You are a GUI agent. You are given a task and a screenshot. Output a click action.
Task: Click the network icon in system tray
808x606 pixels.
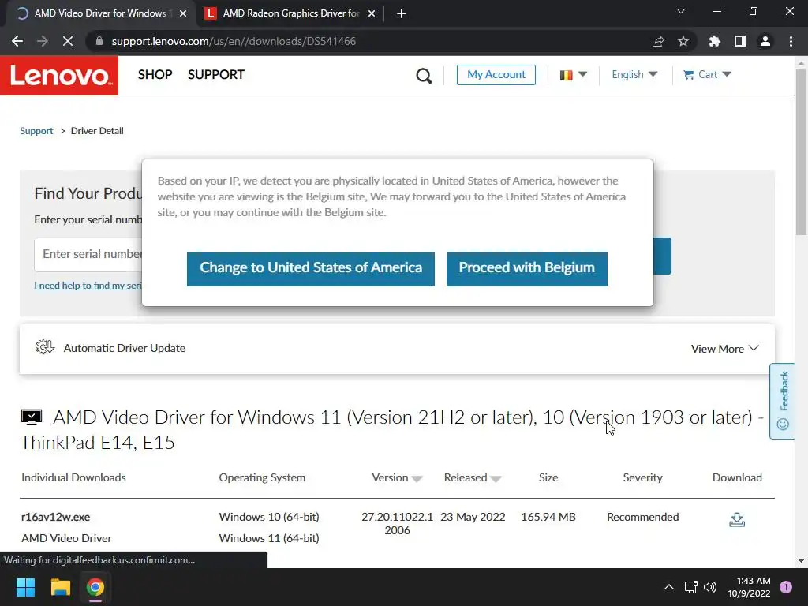coord(690,587)
